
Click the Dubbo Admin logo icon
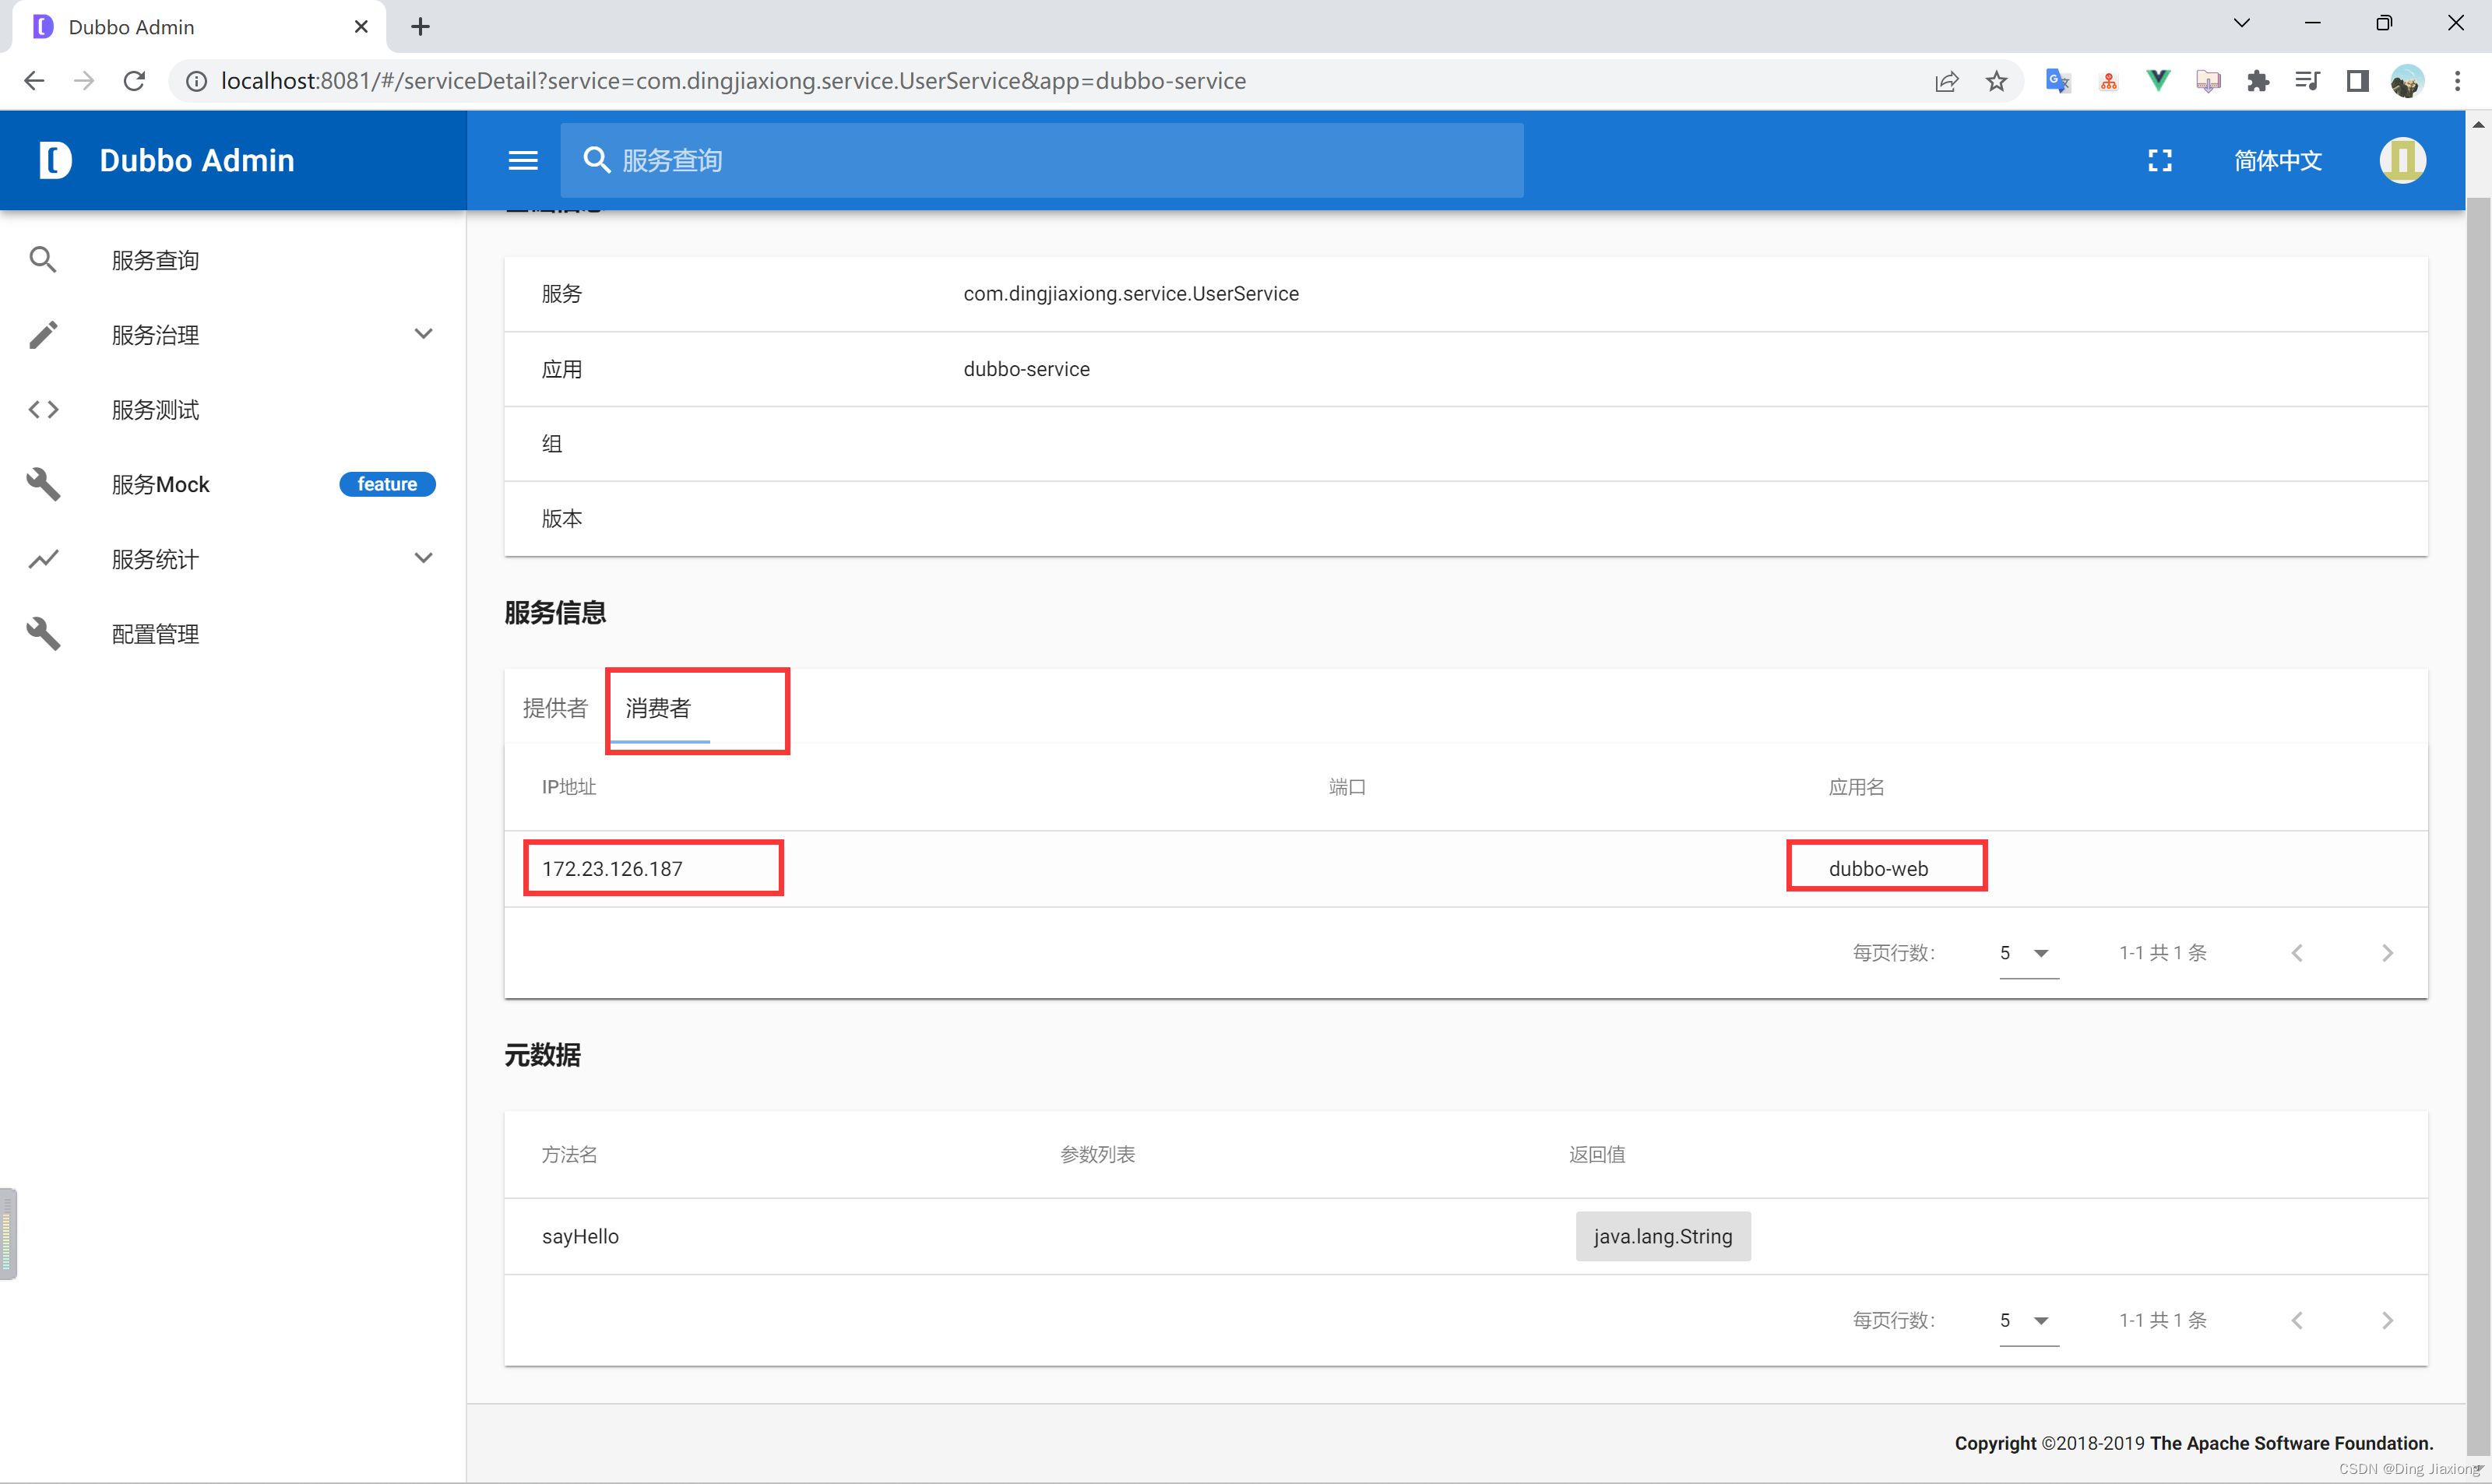click(x=55, y=160)
